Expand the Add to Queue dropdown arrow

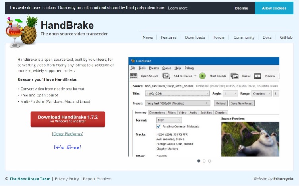pos(195,76)
